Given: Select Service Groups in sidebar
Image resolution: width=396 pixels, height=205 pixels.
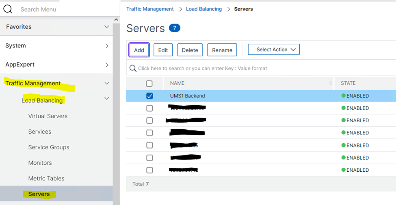Looking at the screenshot, I should tap(49, 147).
